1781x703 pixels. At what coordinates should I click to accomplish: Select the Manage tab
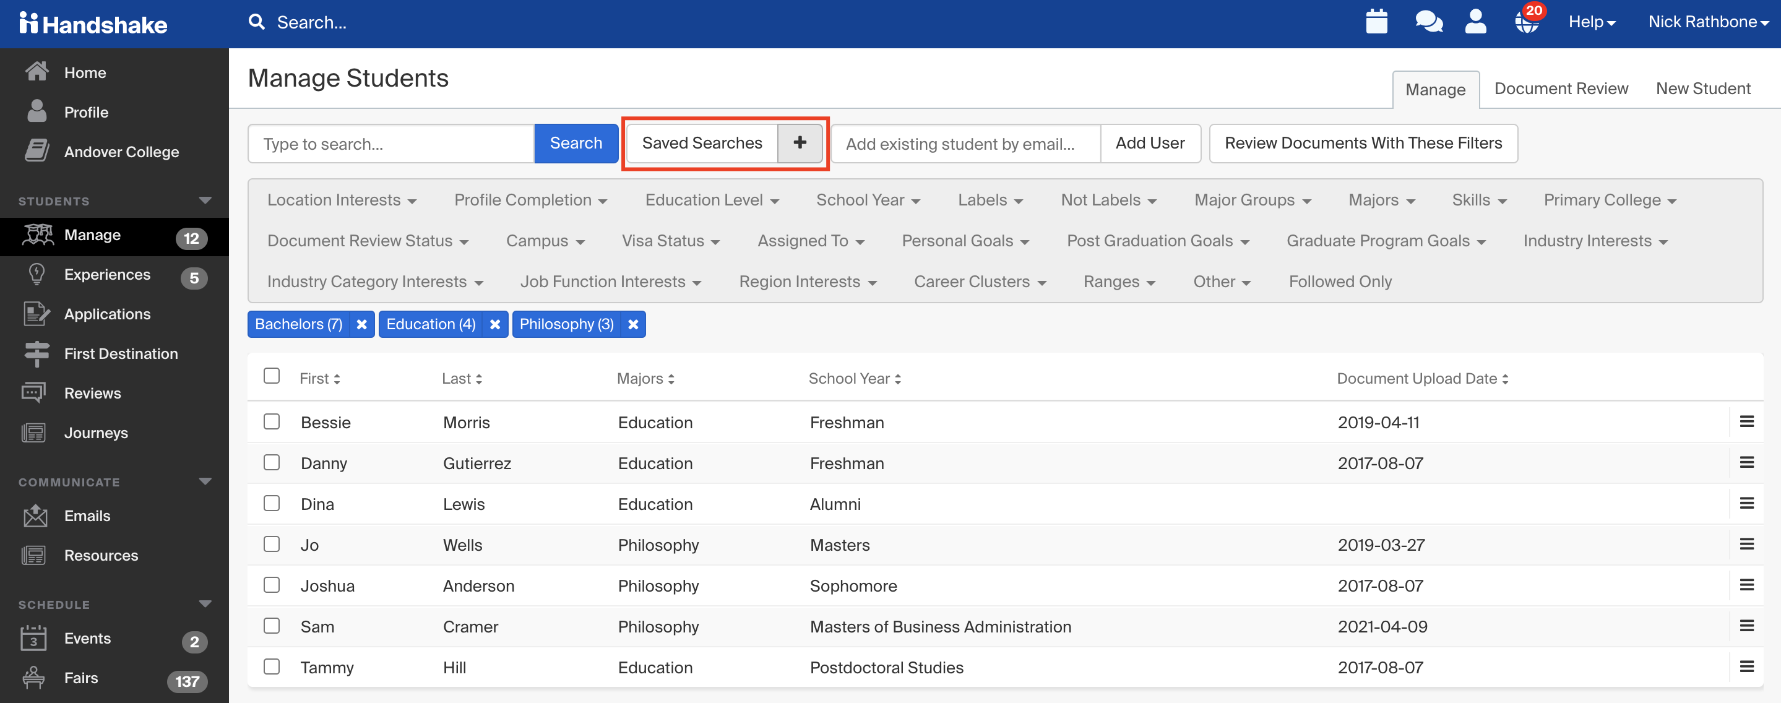click(x=1435, y=89)
